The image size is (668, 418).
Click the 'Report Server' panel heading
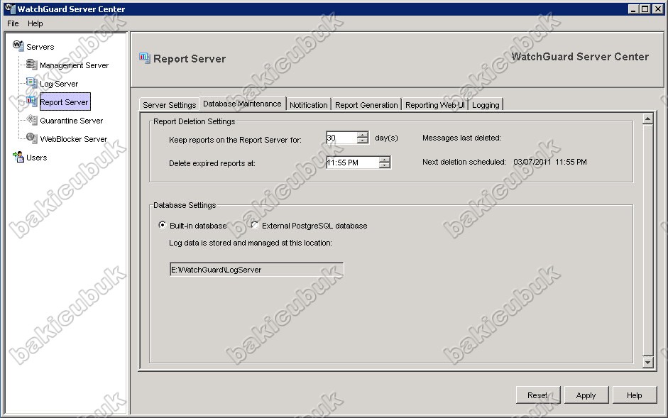pyautogui.click(x=190, y=59)
